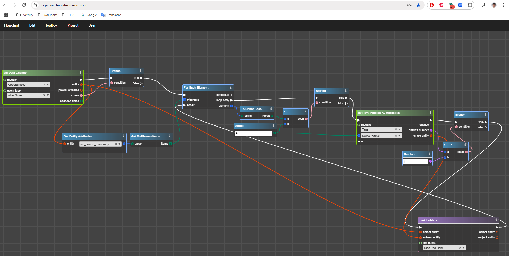The image size is (509, 256).
Task: Clear the After Save event type selection
Action: point(44,95)
